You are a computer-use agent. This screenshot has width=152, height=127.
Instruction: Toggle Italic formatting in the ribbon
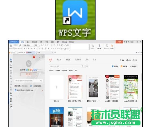click(26, 48)
